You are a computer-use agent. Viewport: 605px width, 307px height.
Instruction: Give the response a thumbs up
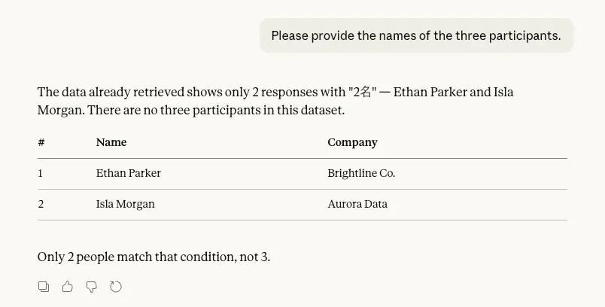68,287
